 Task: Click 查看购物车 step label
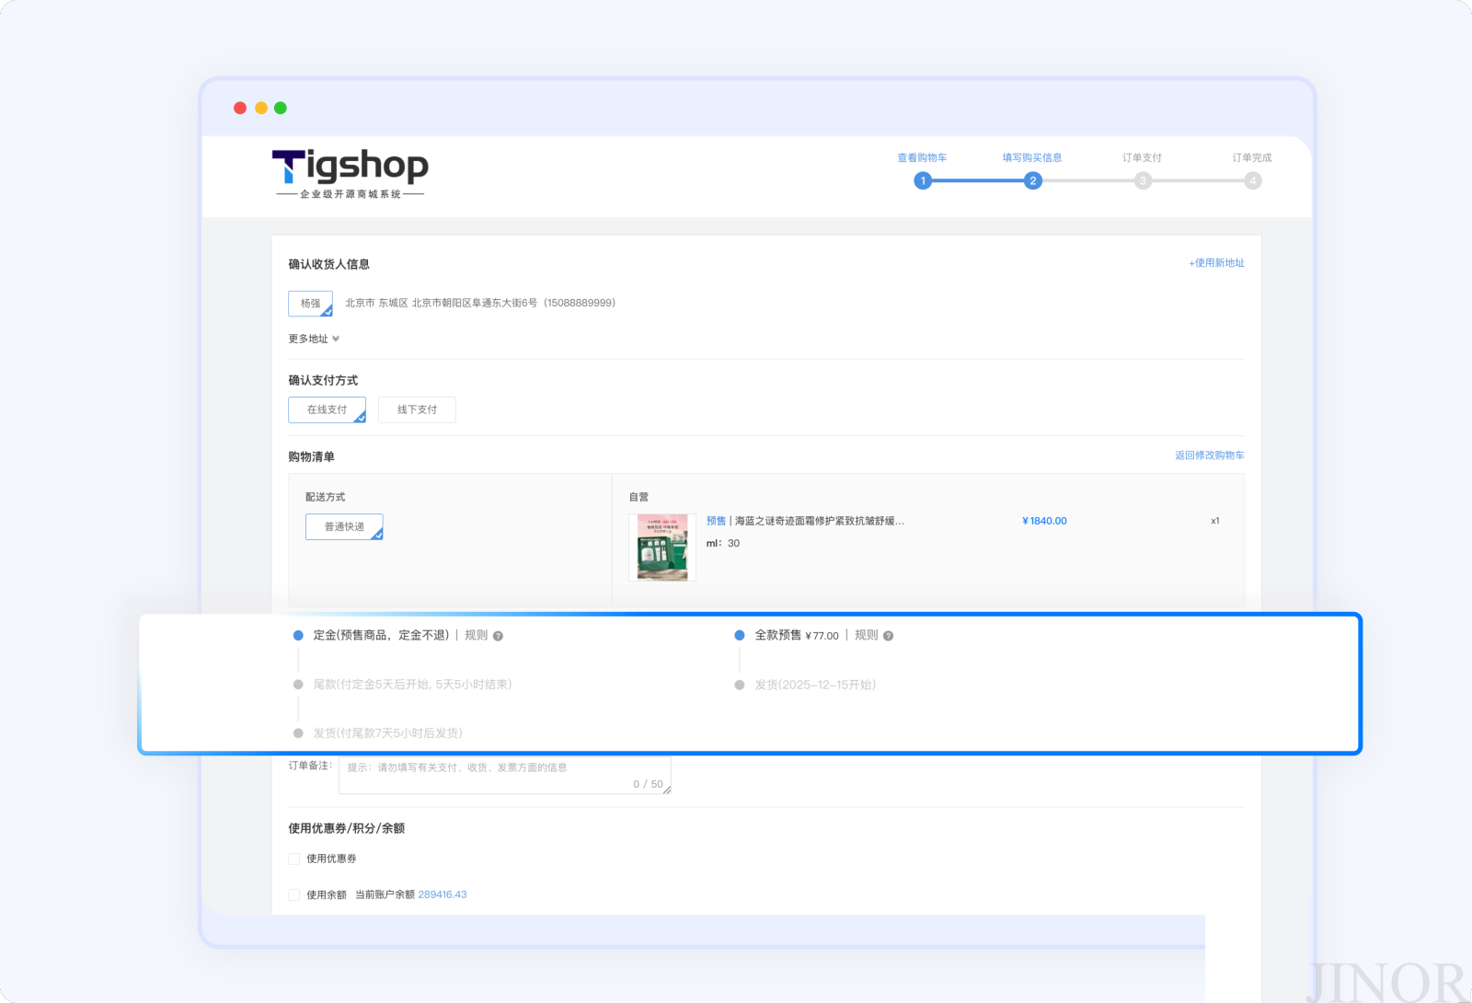click(922, 157)
